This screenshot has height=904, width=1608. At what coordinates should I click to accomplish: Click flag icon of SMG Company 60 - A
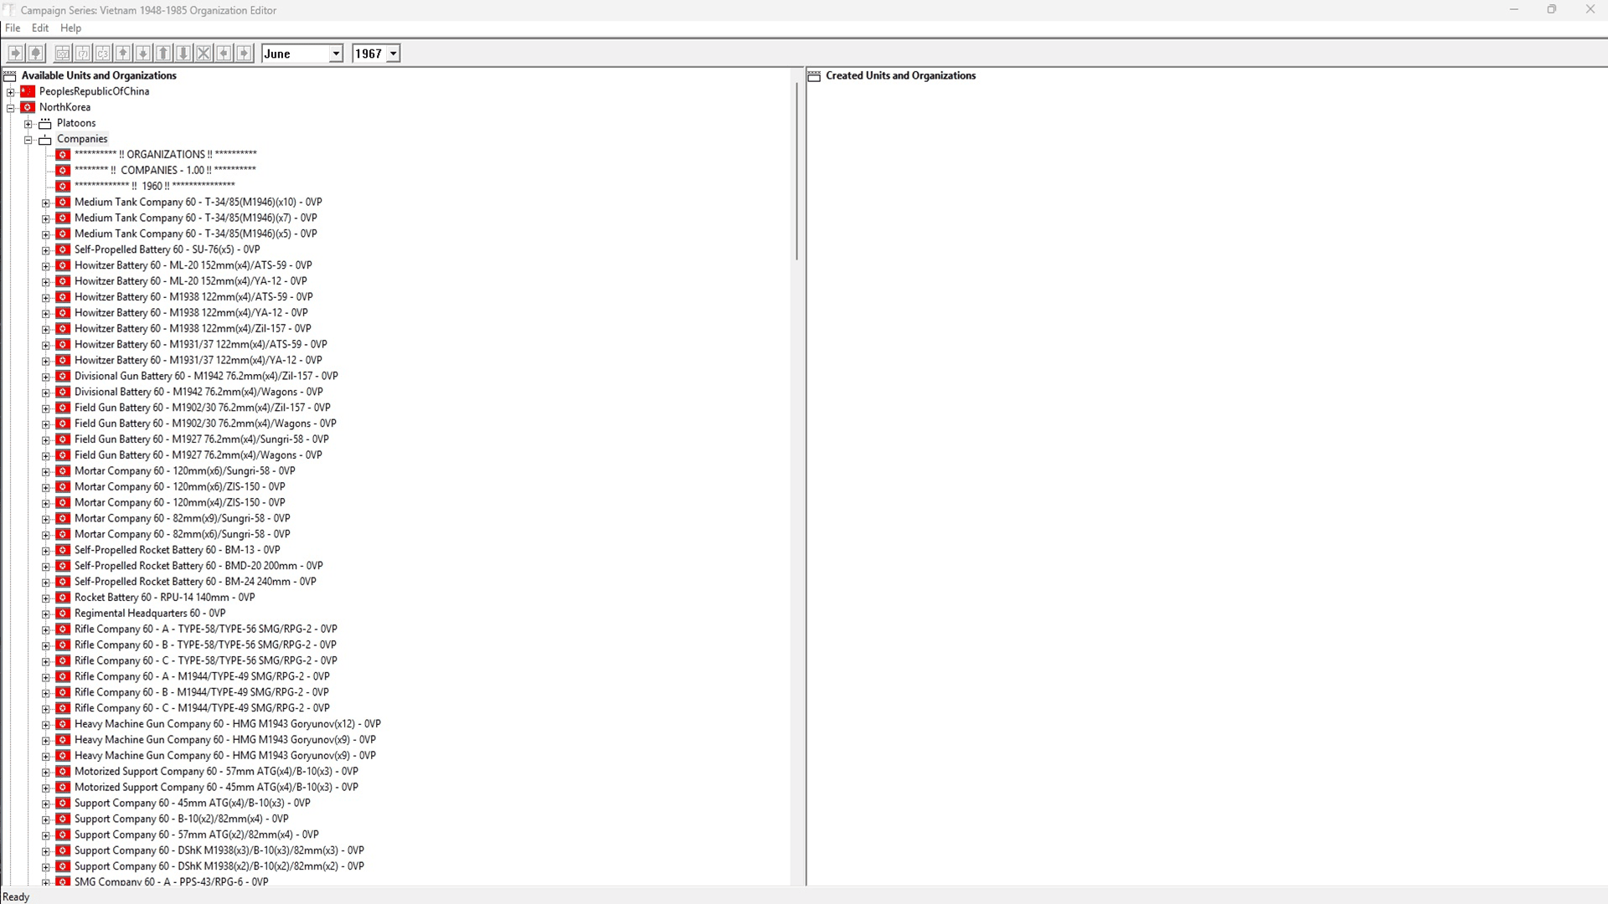(x=63, y=881)
